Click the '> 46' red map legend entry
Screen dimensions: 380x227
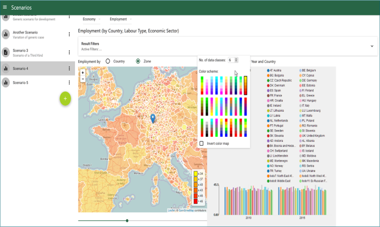198,201
